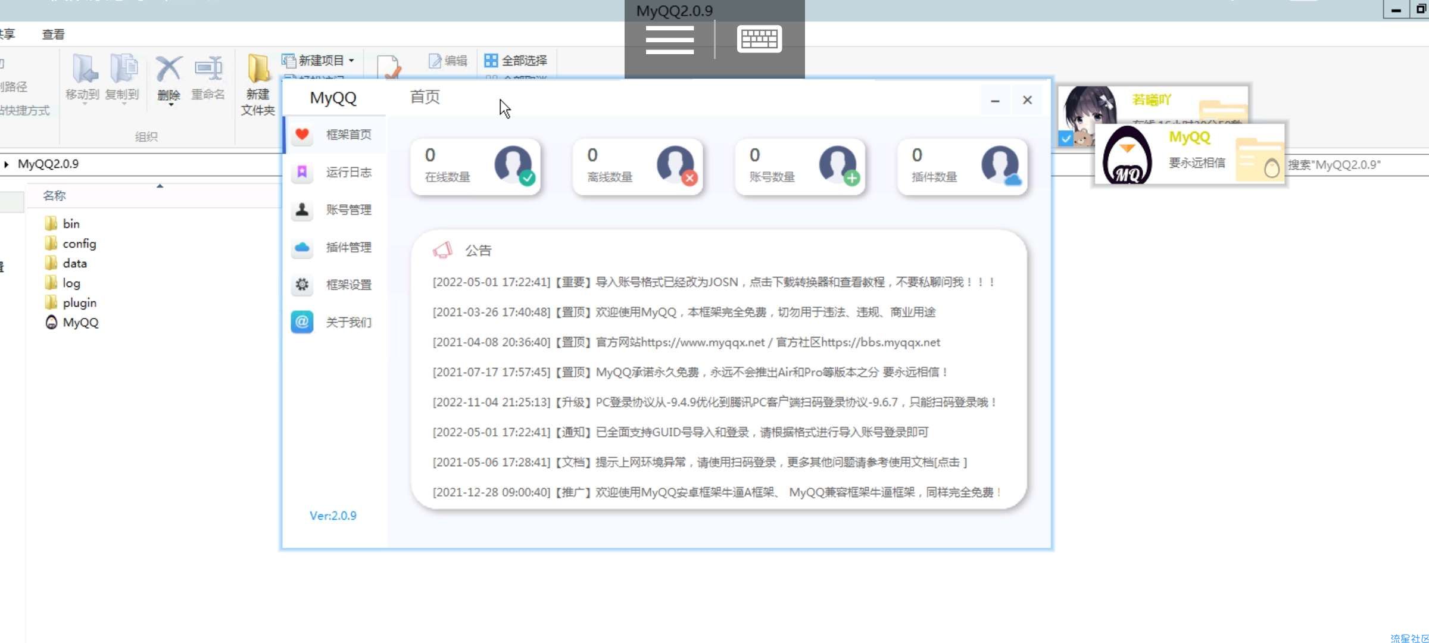Open the config folder
Viewport: 1429px width, 643px height.
(x=70, y=244)
